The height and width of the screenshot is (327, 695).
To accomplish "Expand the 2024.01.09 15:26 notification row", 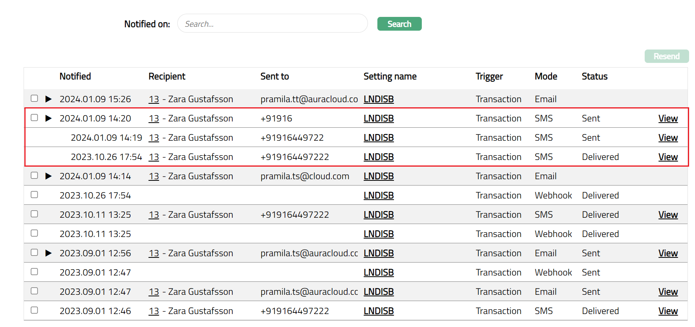I will 48,99.
